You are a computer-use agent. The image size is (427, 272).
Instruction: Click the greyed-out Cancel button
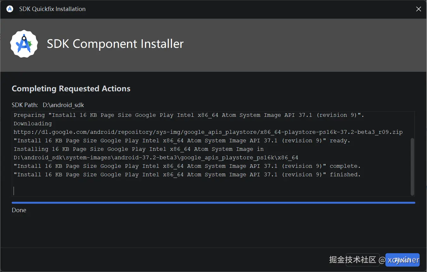click(x=363, y=260)
